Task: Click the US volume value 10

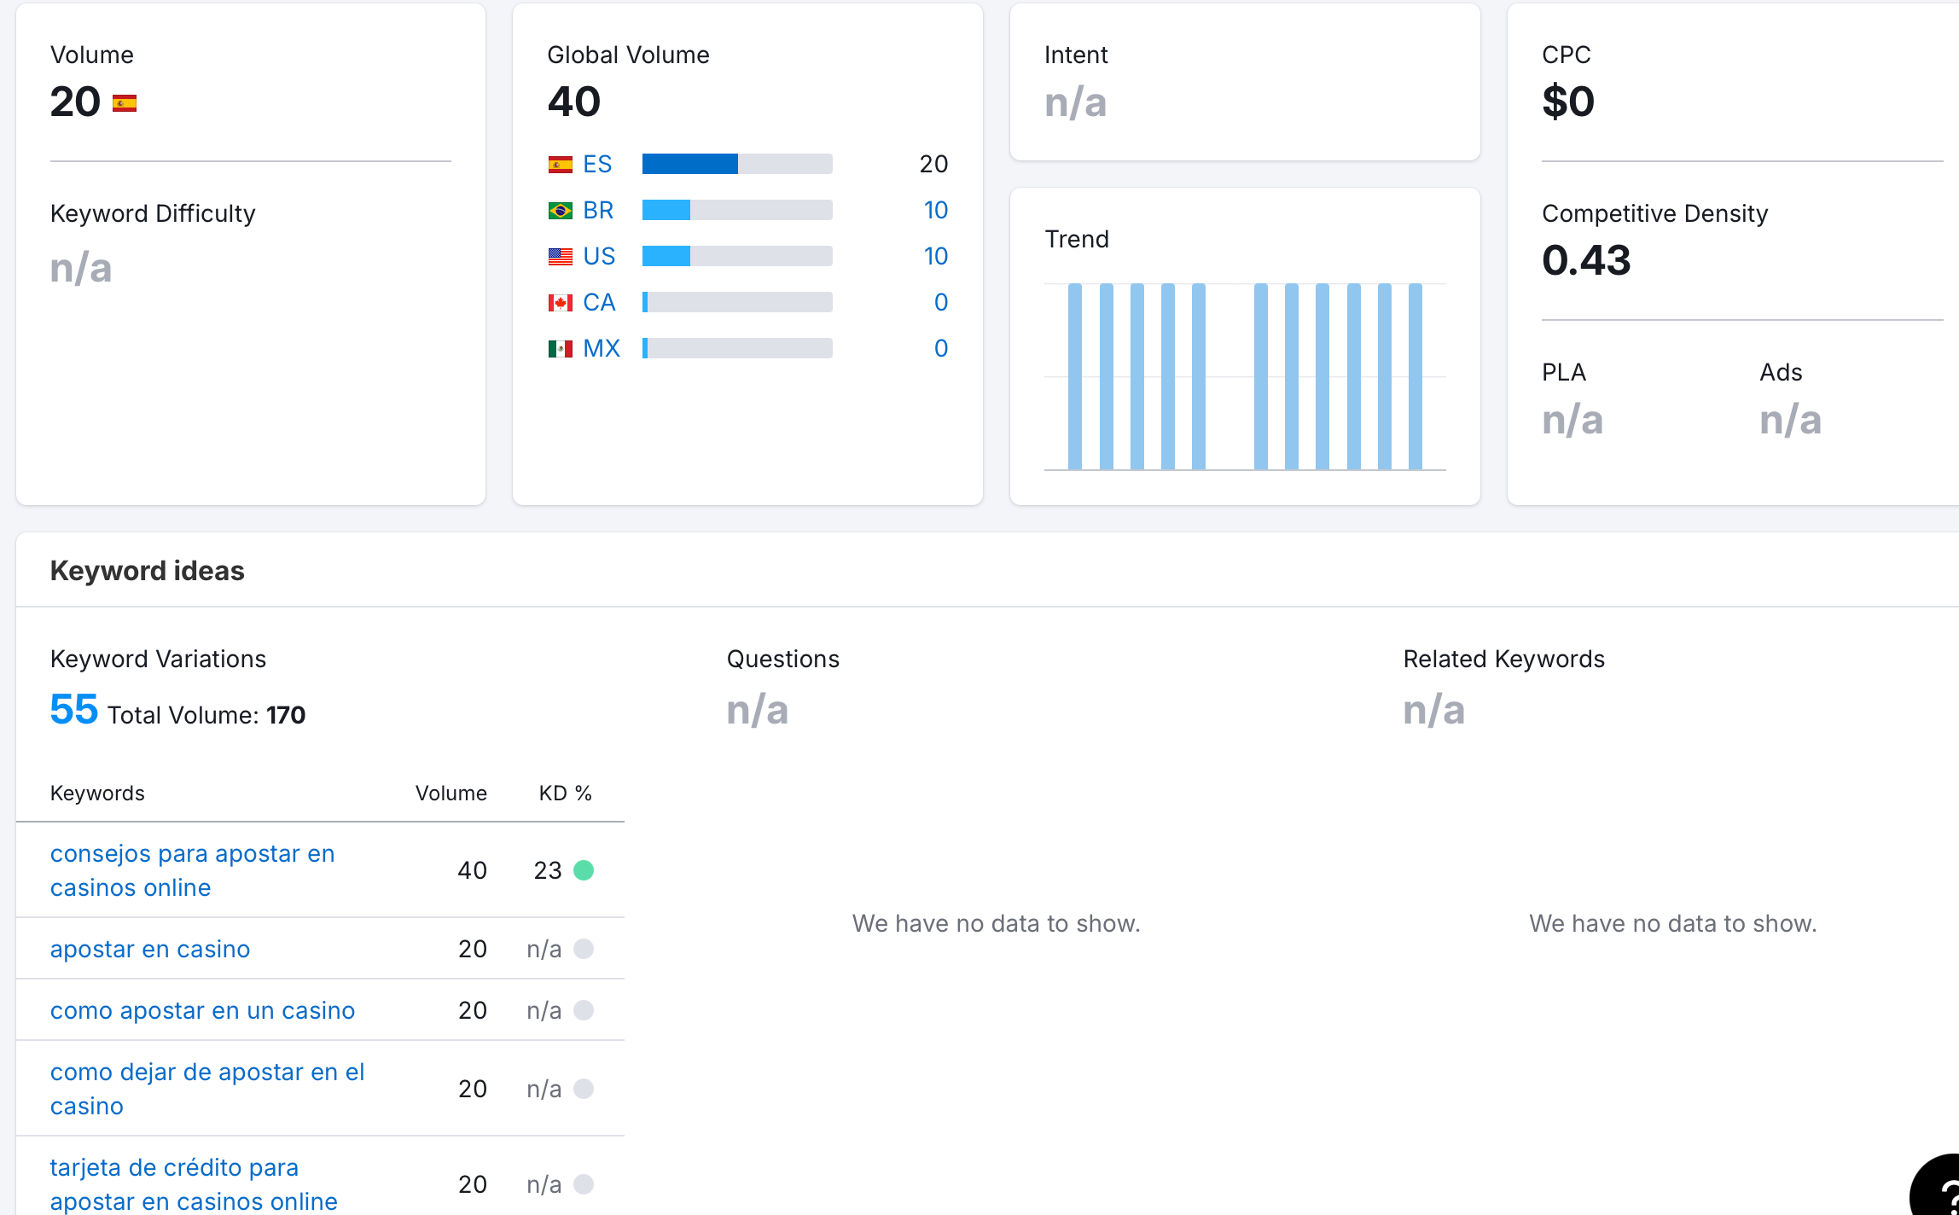Action: pos(935,256)
